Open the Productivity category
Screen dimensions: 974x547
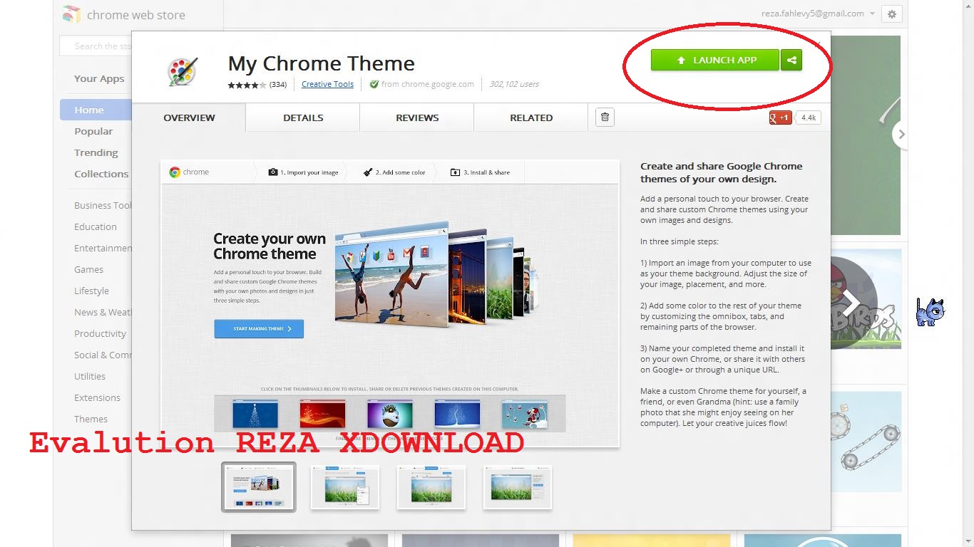point(100,333)
